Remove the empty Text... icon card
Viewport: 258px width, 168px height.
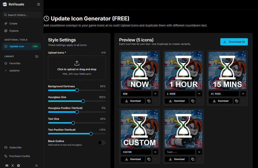[x=199, y=159]
